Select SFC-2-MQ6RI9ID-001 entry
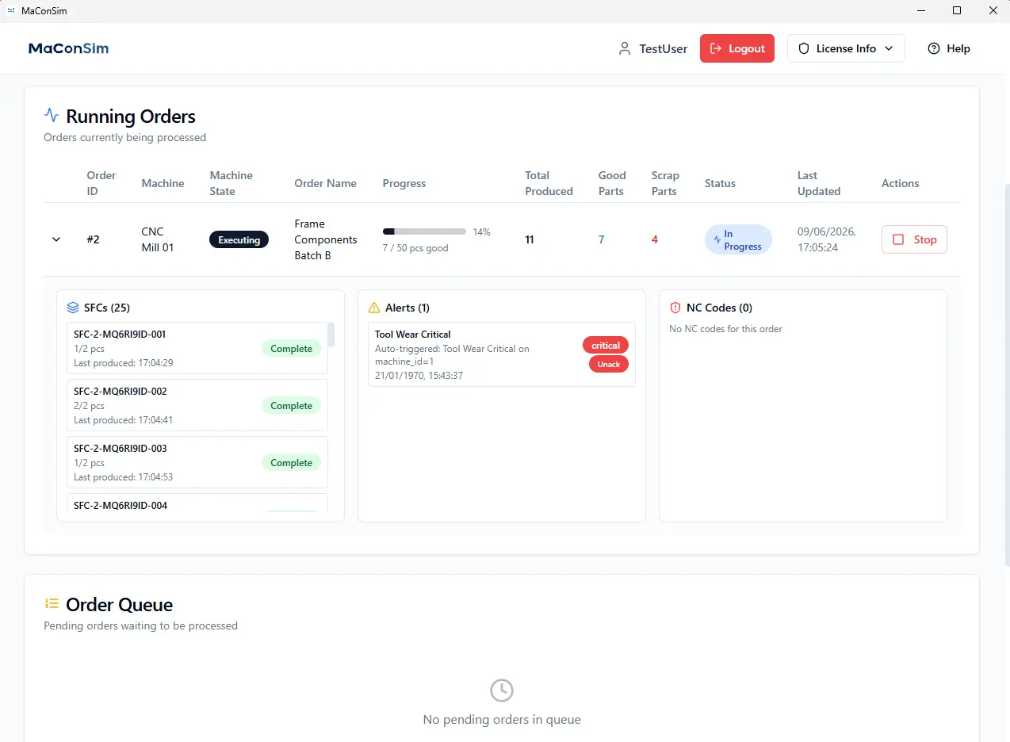This screenshot has width=1010, height=742. click(x=197, y=348)
